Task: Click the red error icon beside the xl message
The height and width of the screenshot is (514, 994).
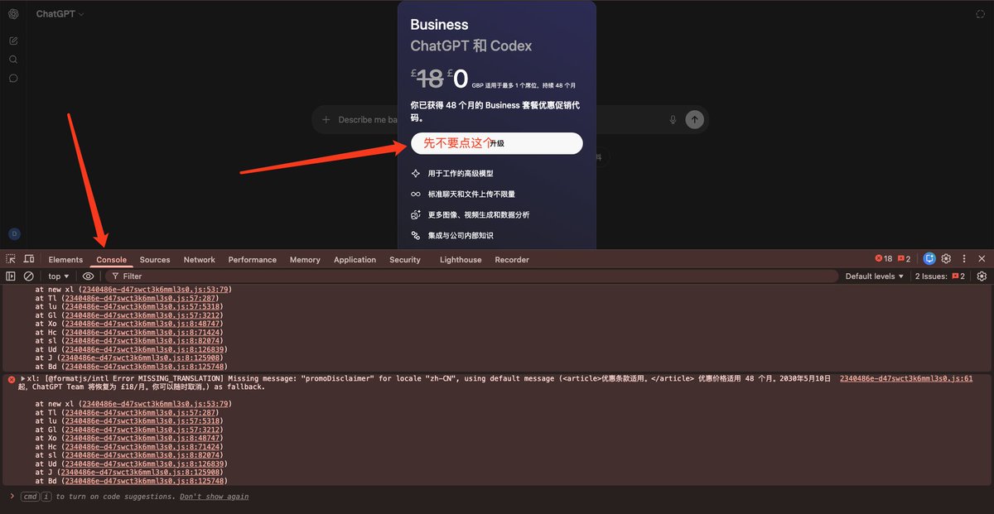Action: coord(12,379)
